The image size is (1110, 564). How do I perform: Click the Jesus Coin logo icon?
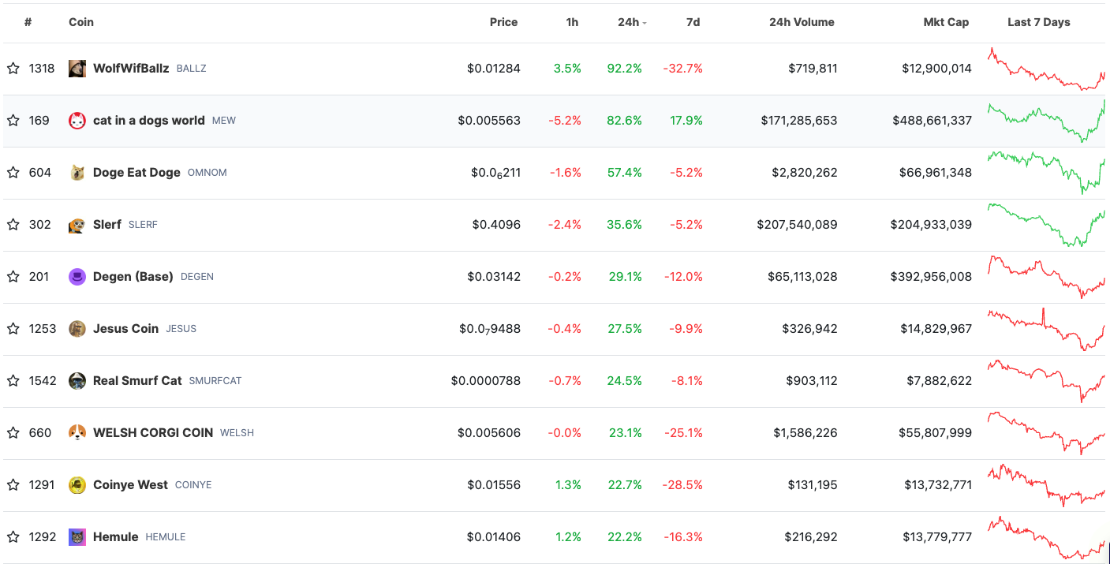pyautogui.click(x=77, y=329)
